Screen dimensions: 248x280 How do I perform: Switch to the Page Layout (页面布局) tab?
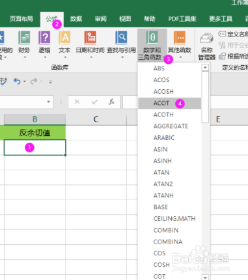[21, 19]
